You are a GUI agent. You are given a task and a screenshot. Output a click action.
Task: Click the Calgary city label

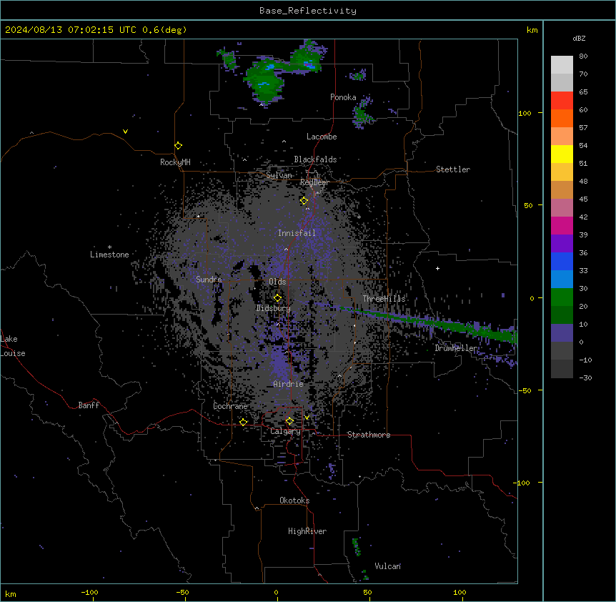[x=285, y=431]
